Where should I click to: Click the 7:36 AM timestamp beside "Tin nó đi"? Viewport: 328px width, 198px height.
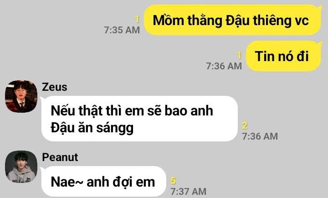(x=224, y=66)
